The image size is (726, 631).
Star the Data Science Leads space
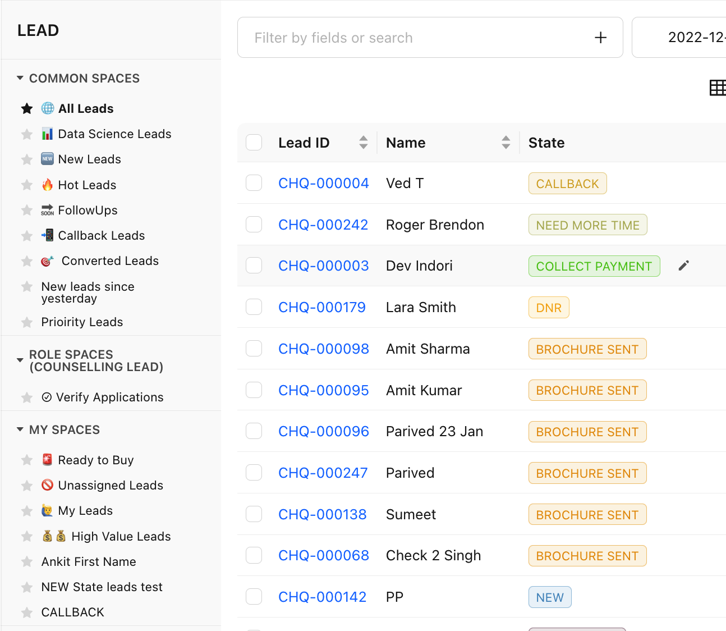click(x=26, y=134)
